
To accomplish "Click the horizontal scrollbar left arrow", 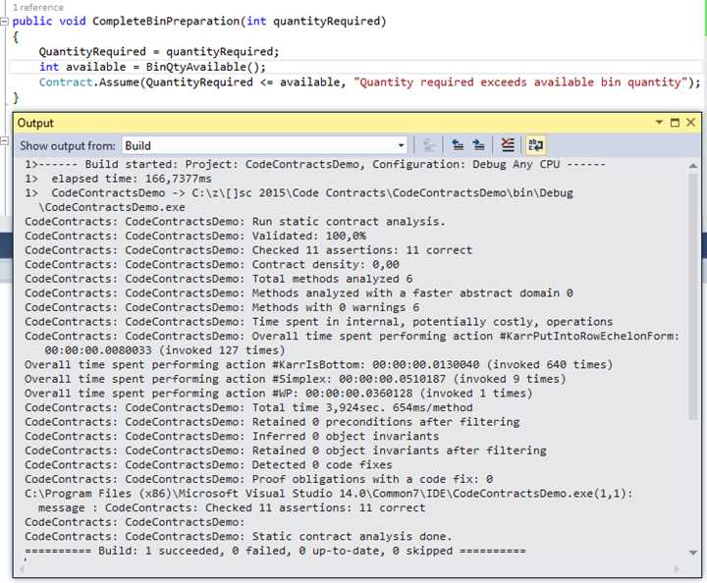I will (21, 569).
